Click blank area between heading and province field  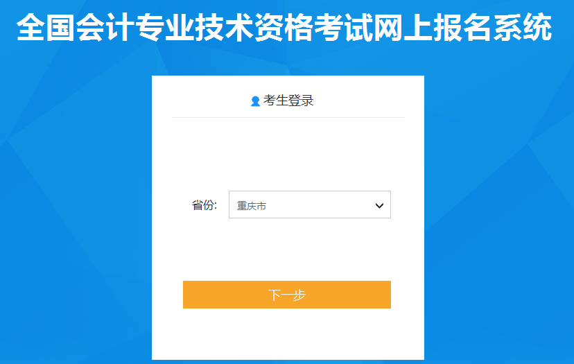click(288, 154)
